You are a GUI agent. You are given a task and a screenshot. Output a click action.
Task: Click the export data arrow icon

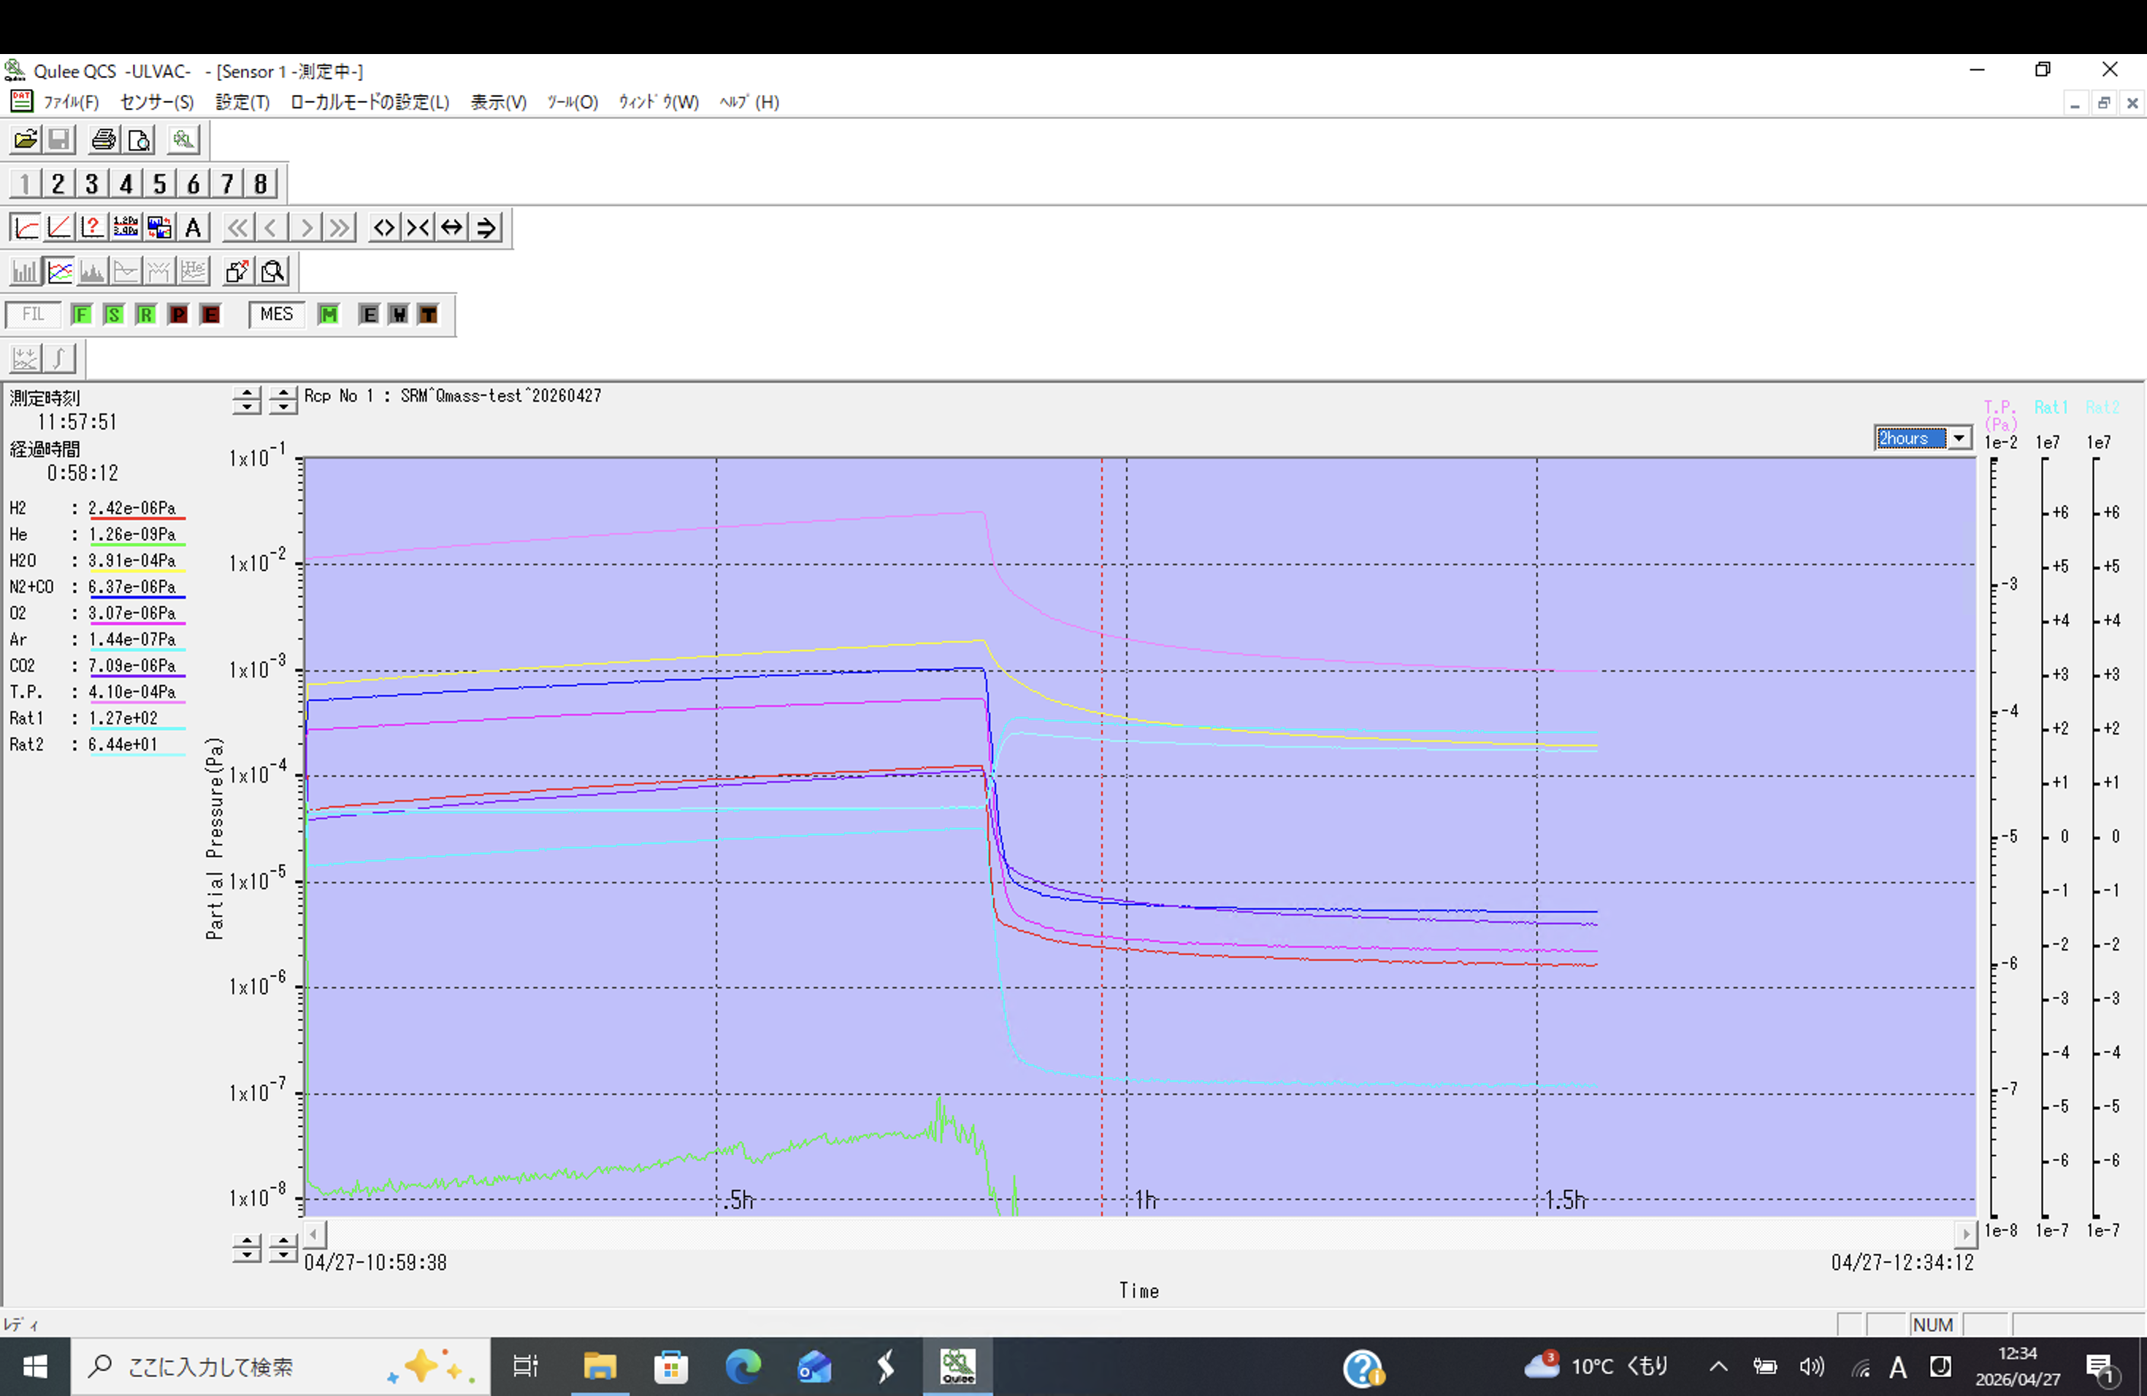coord(238,272)
